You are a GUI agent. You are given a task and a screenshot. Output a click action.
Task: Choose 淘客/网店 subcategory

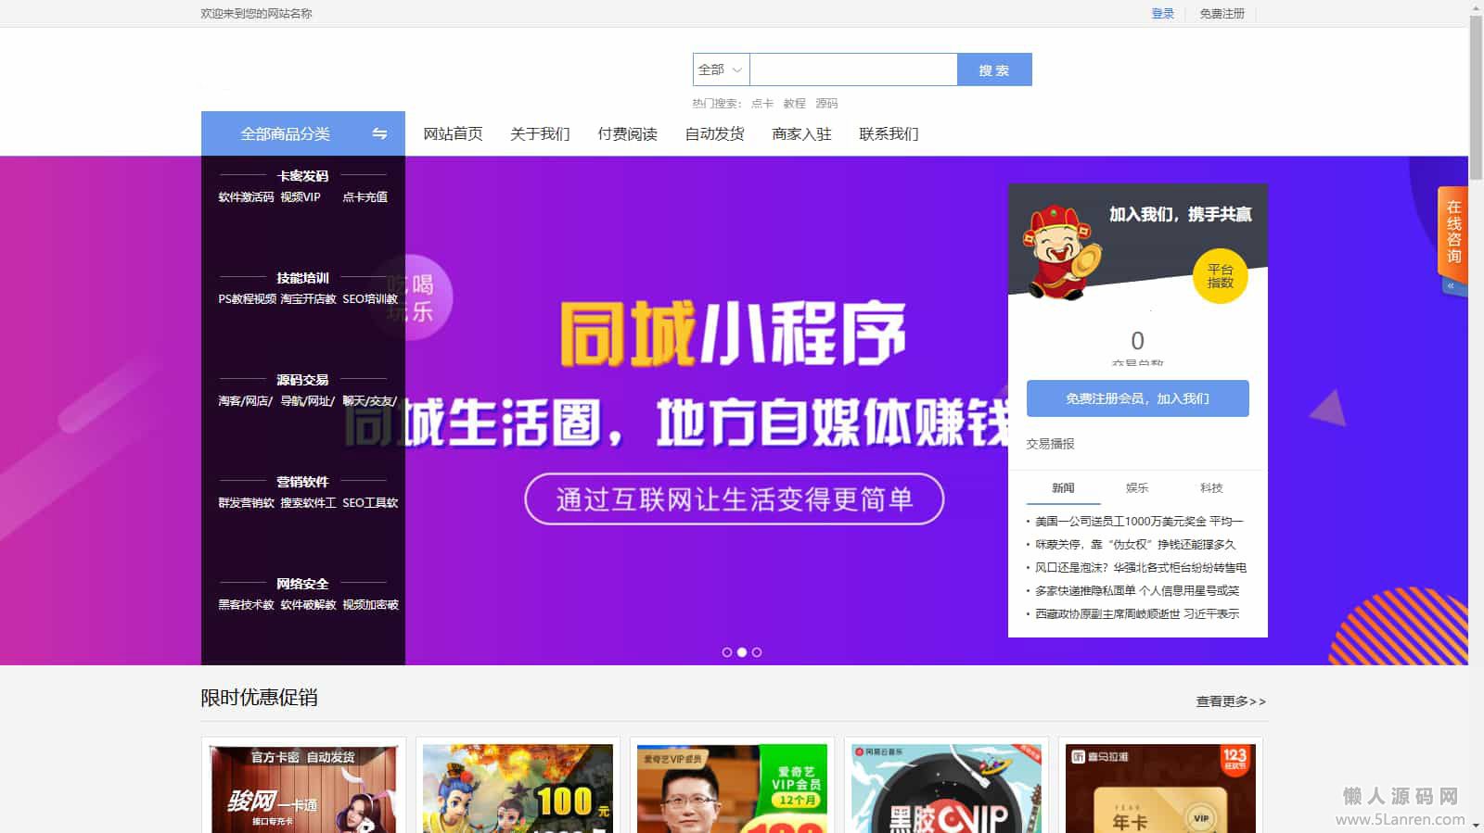point(245,400)
